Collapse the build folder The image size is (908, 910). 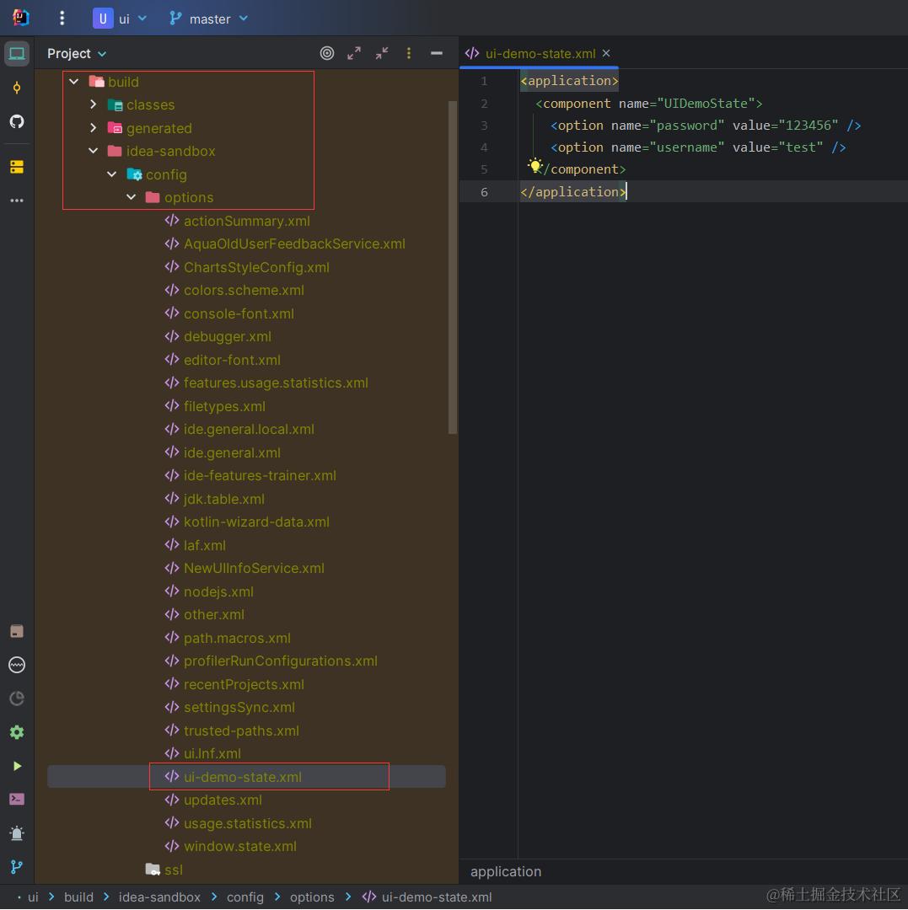click(73, 82)
